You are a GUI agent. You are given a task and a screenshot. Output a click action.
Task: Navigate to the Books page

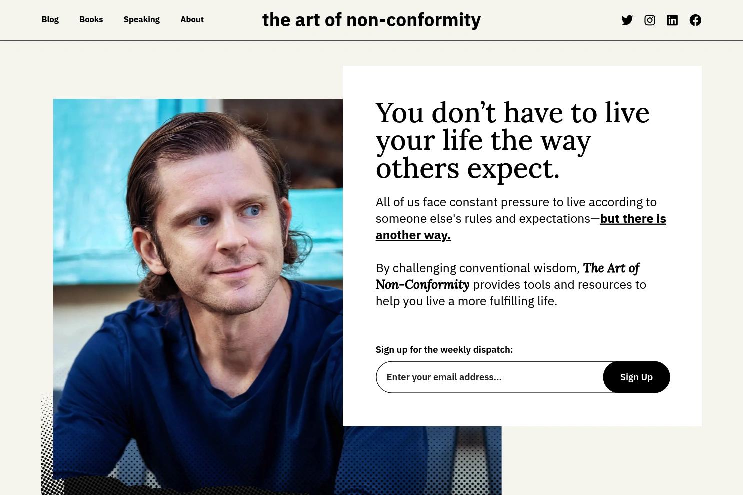(x=91, y=19)
